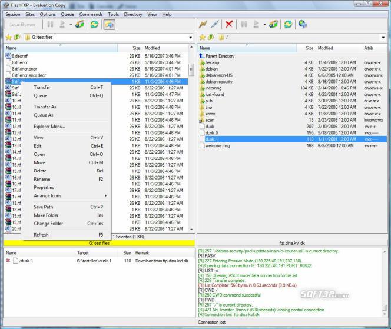Click the local file list scrollbar thumb
The width and height of the screenshot is (391, 329).
point(191,69)
